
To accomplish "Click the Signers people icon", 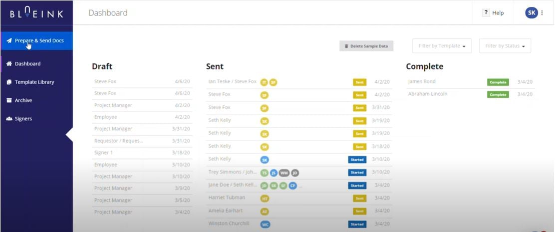I will tap(9, 119).
